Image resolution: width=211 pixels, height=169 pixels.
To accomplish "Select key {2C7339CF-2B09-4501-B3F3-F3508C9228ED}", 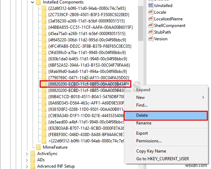I will 89,15.
